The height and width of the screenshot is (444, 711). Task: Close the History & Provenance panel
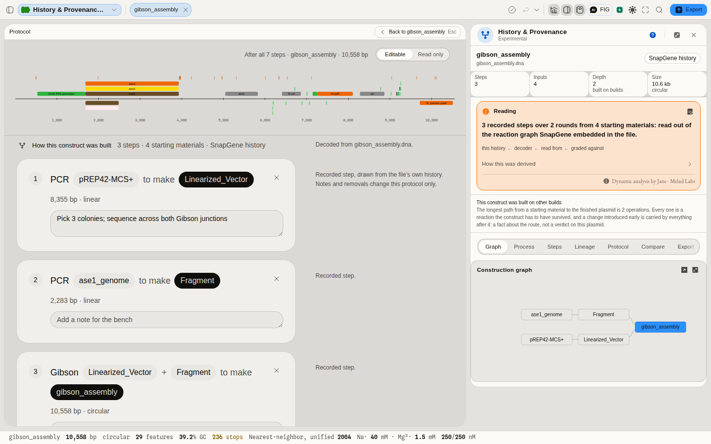[694, 35]
